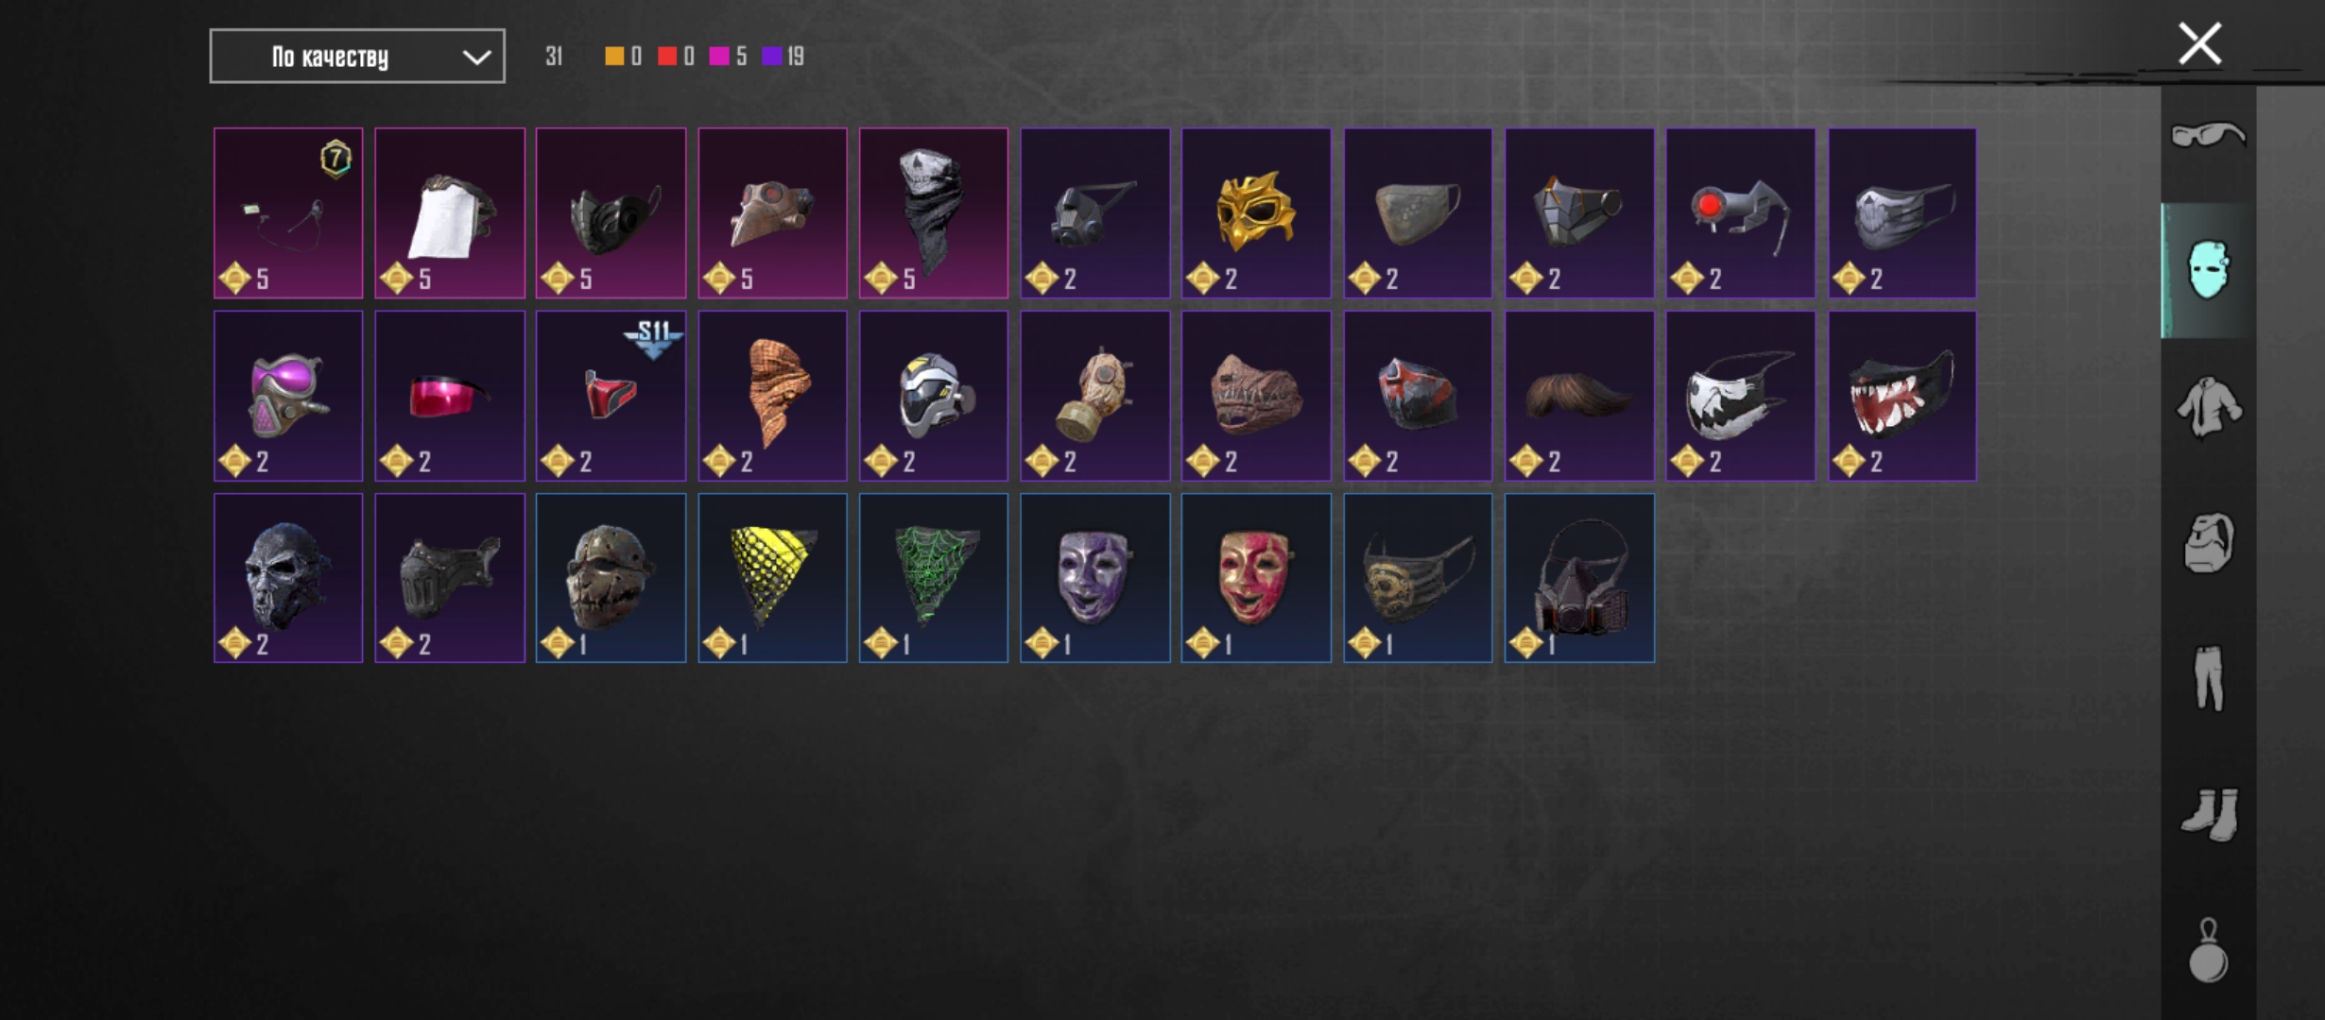The image size is (2325, 1020).
Task: Select the headset item with level 7 badge
Action: coord(288,213)
